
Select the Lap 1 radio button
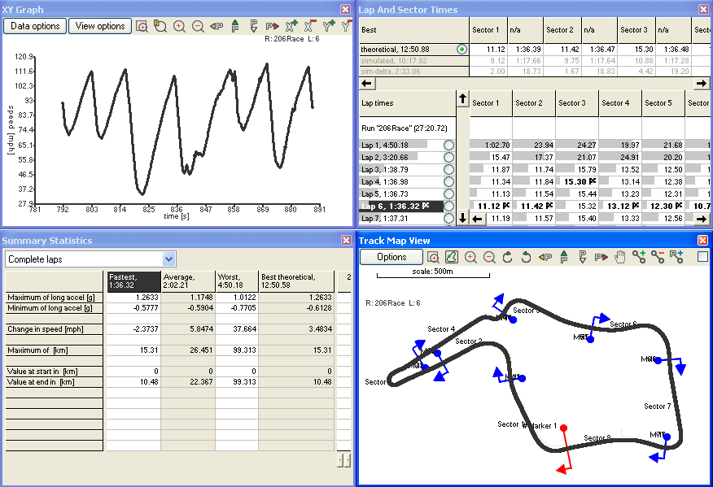[x=448, y=145]
